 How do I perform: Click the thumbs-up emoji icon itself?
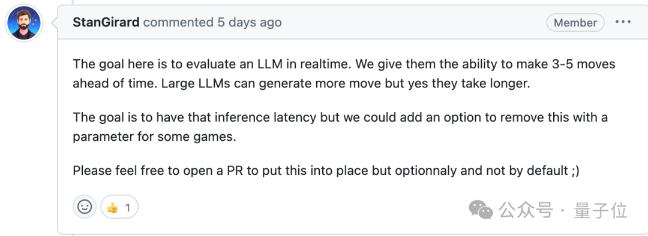point(112,207)
